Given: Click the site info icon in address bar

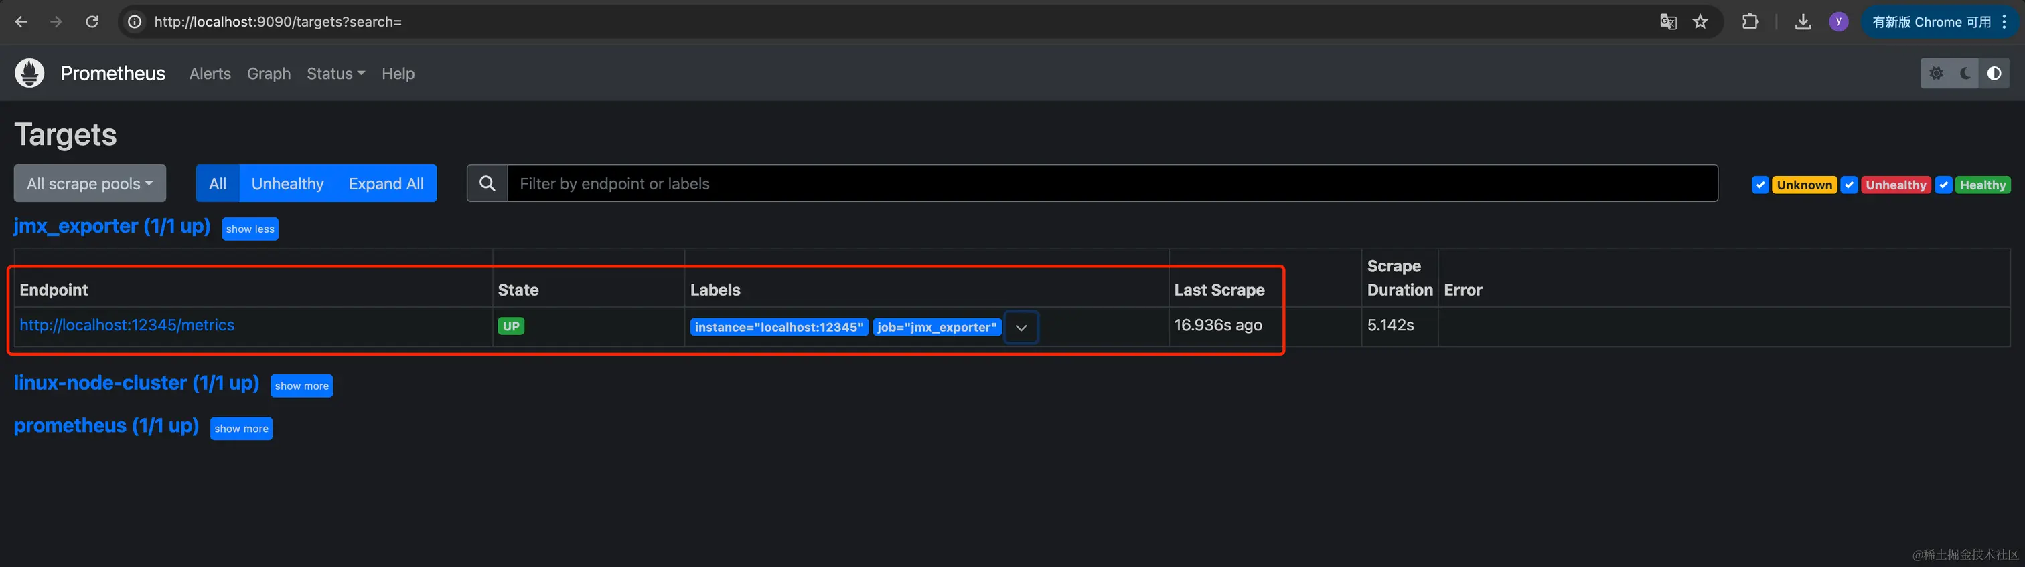Looking at the screenshot, I should click(135, 22).
